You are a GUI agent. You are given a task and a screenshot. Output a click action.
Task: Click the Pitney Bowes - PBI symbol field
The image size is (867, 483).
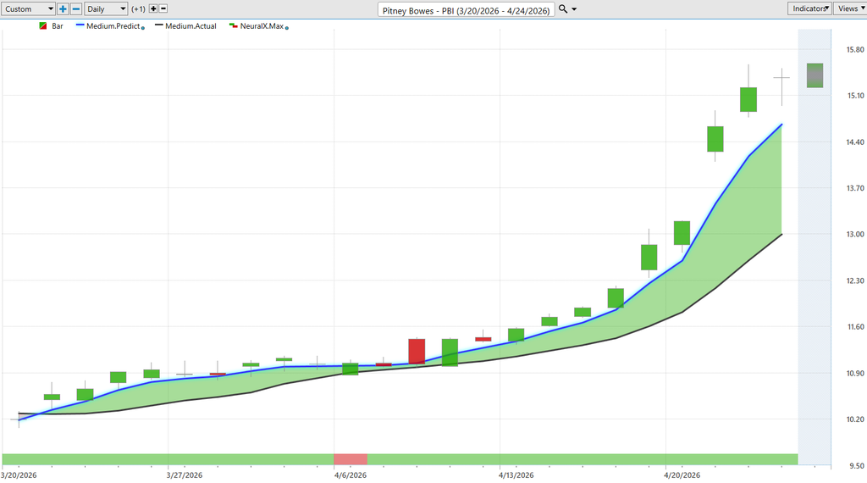point(466,8)
